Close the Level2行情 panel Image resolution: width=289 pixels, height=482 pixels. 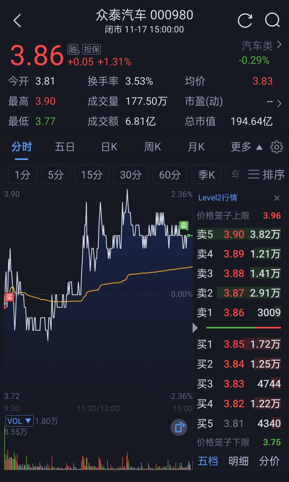pyautogui.click(x=277, y=198)
